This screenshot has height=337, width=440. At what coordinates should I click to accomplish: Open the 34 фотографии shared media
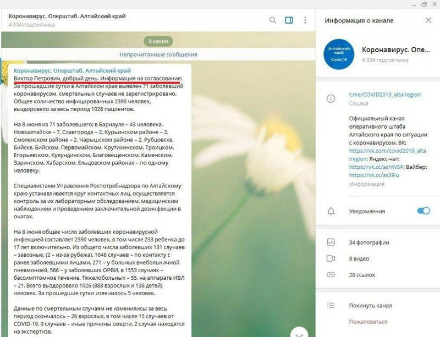pyautogui.click(x=369, y=242)
